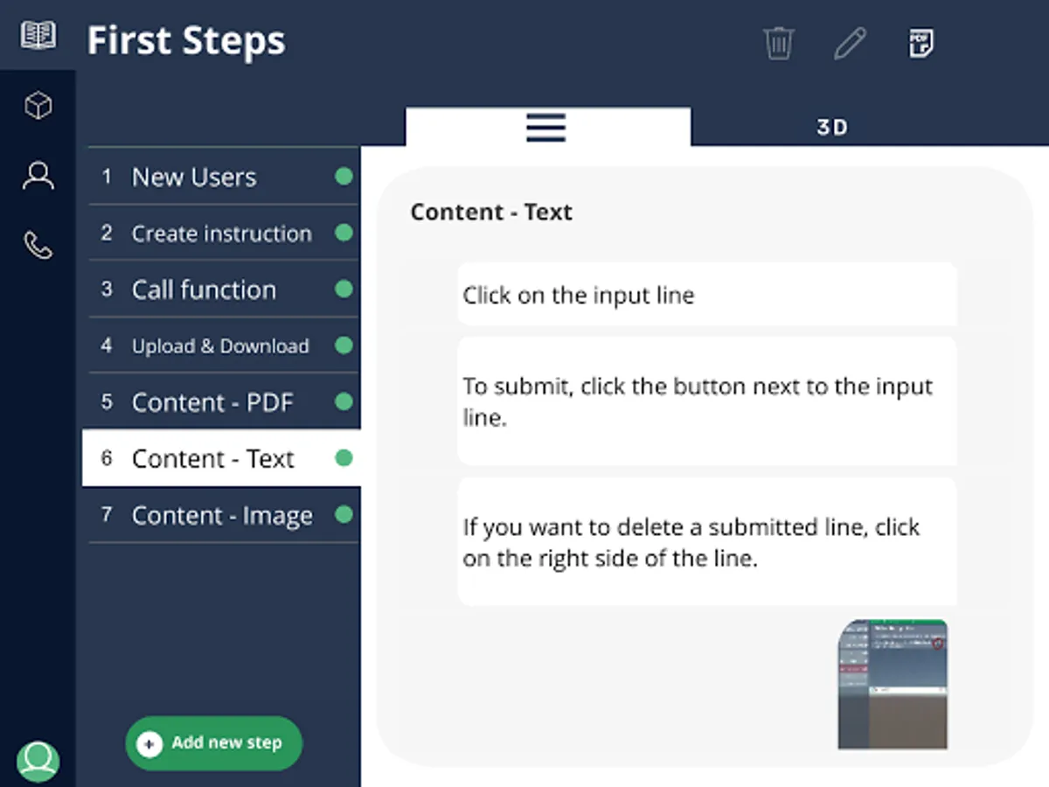Click the pencil edit icon

[x=849, y=42]
